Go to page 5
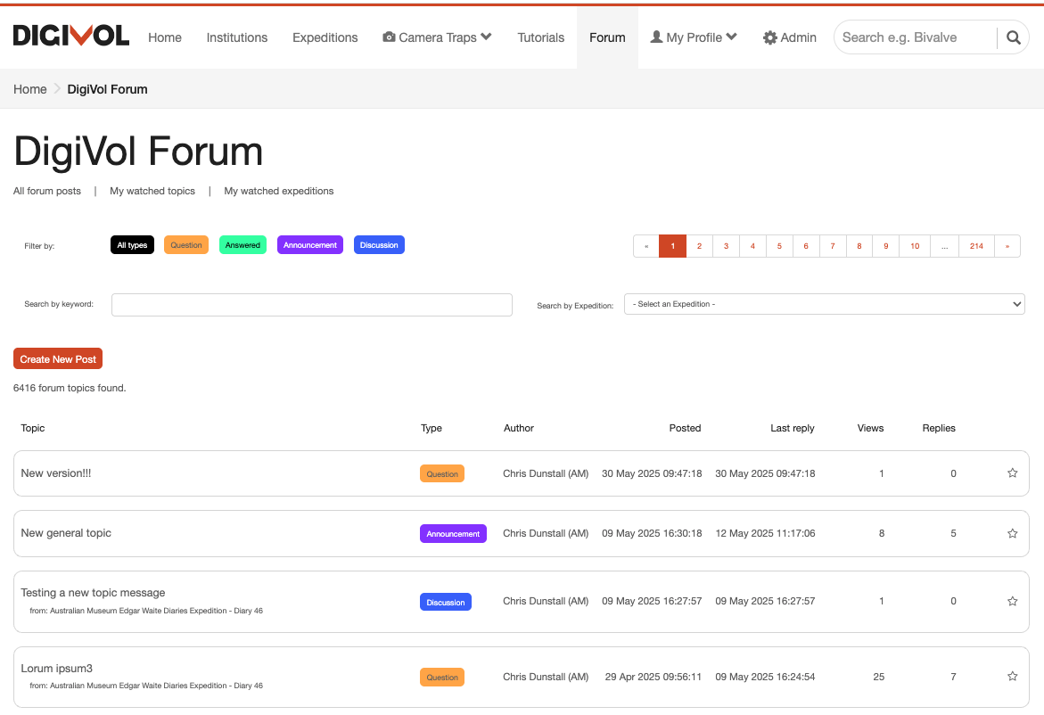 point(780,246)
